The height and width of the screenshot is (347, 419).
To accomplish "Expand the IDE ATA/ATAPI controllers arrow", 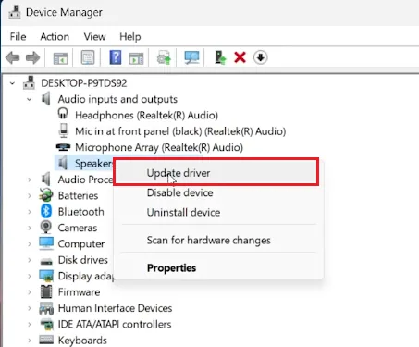I will pyautogui.click(x=30, y=324).
